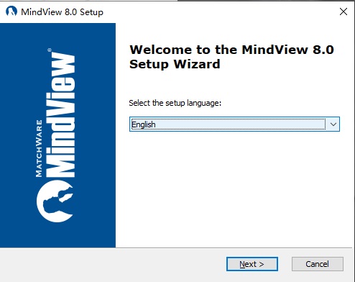The image size is (355, 282).
Task: Click the MindView title bar icon
Action: (11, 12)
